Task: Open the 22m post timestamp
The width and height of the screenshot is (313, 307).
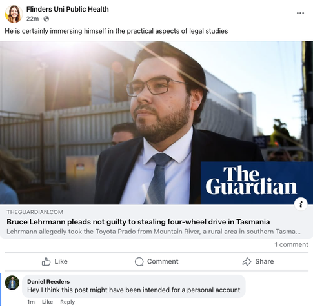Action: pyautogui.click(x=32, y=19)
